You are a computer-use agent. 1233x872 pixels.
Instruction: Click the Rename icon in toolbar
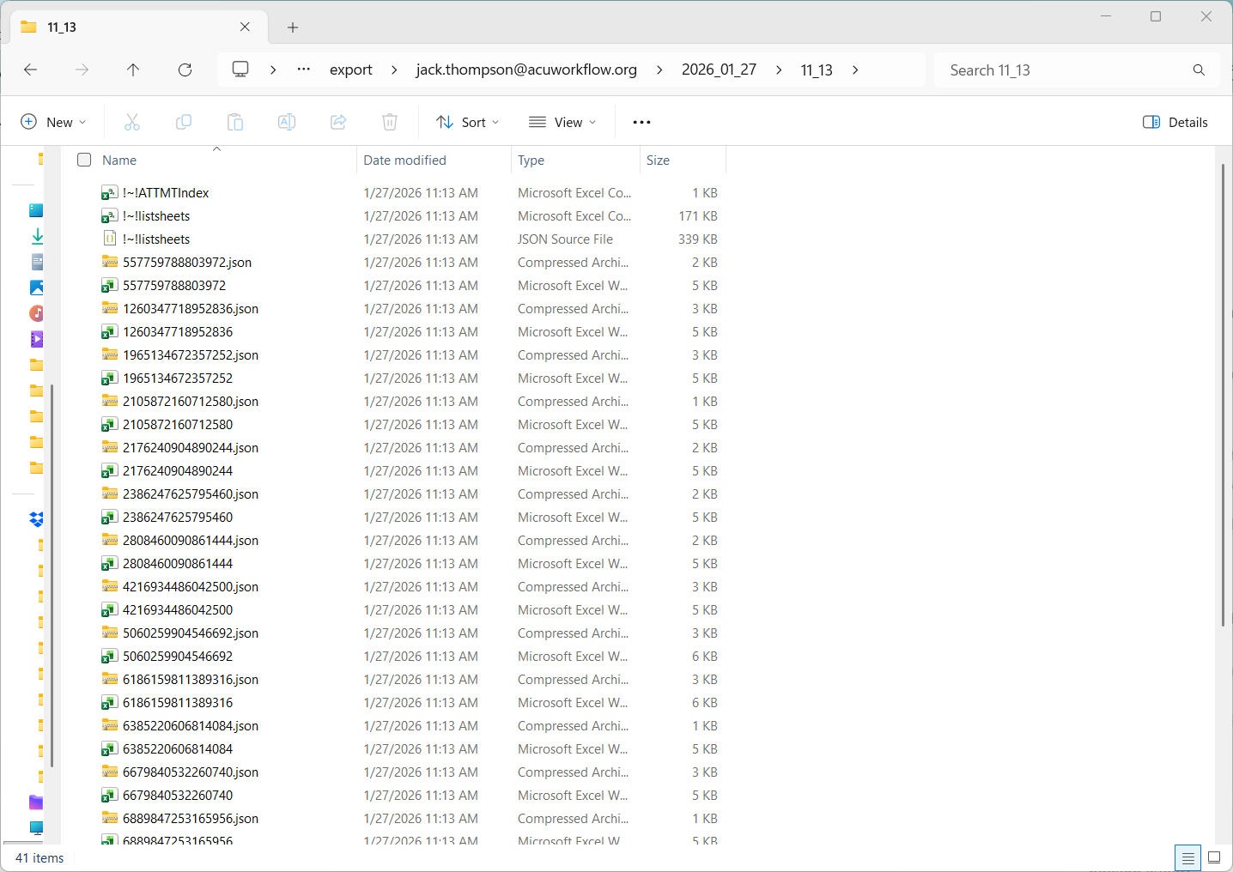(x=287, y=122)
